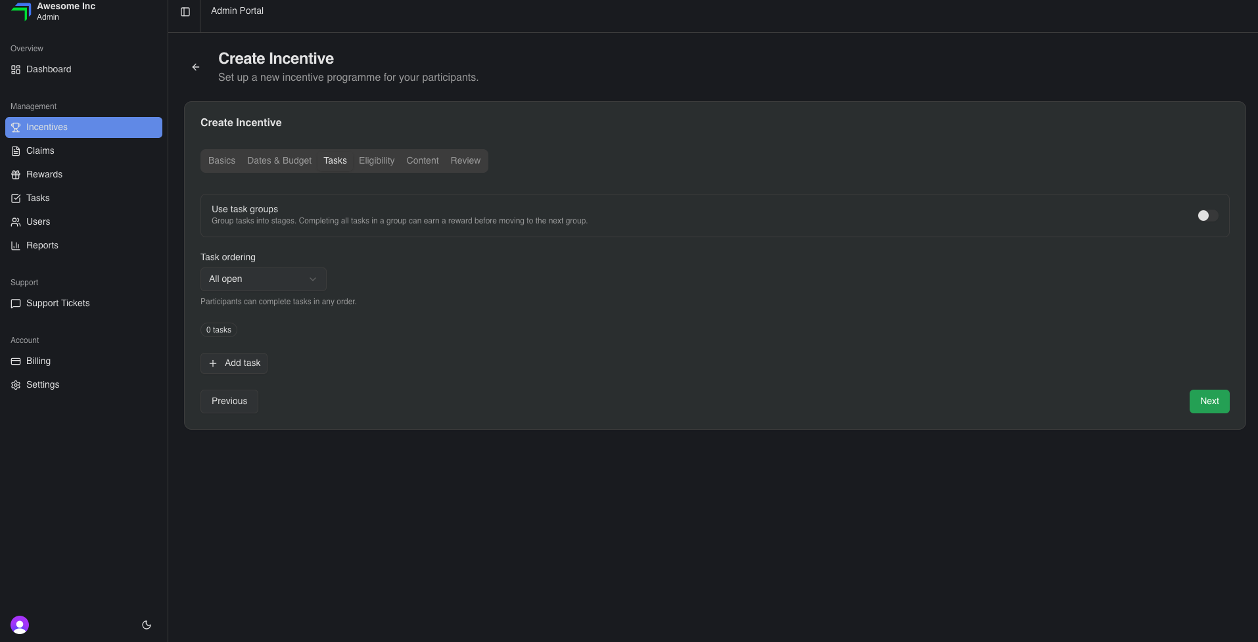Enable the Use task groups switch

click(x=1207, y=216)
